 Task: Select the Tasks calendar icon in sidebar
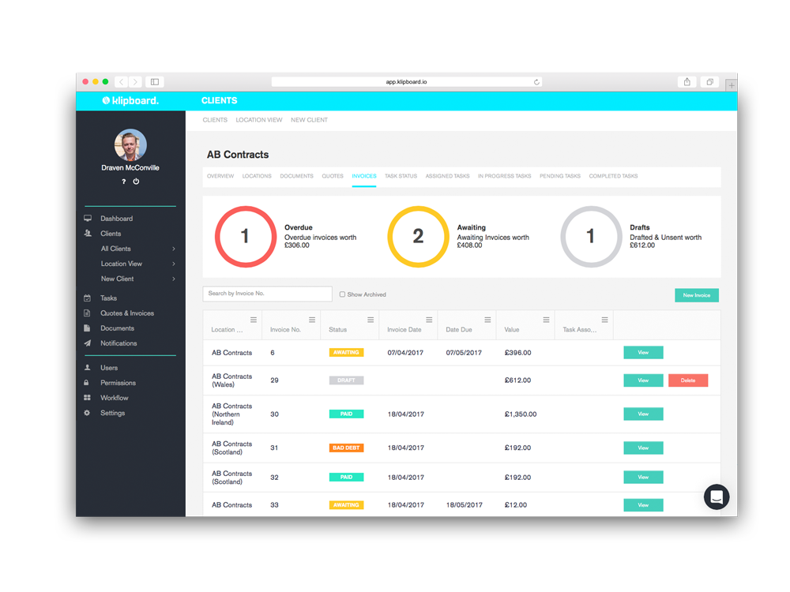[87, 298]
